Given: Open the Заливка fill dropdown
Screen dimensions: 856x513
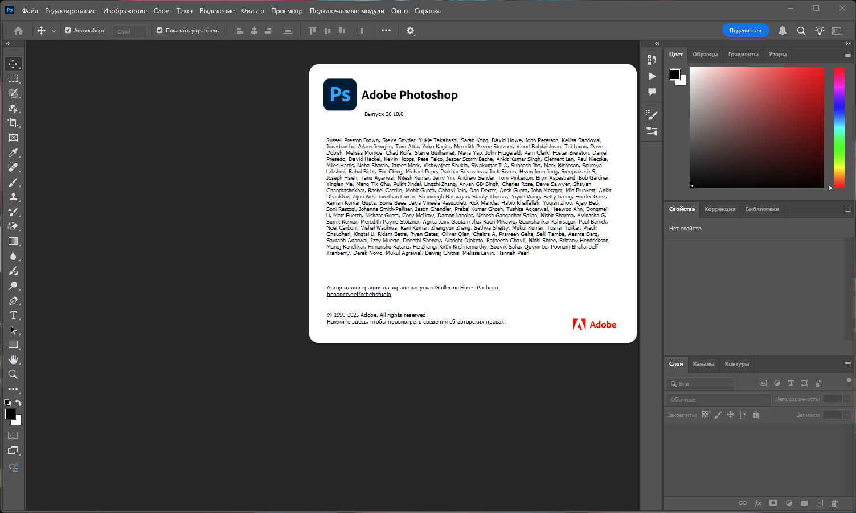Looking at the screenshot, I should [847, 415].
